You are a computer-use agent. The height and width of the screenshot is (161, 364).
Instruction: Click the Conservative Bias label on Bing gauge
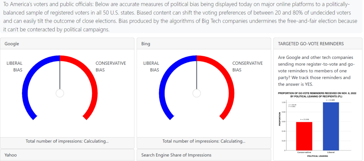pos(247,66)
